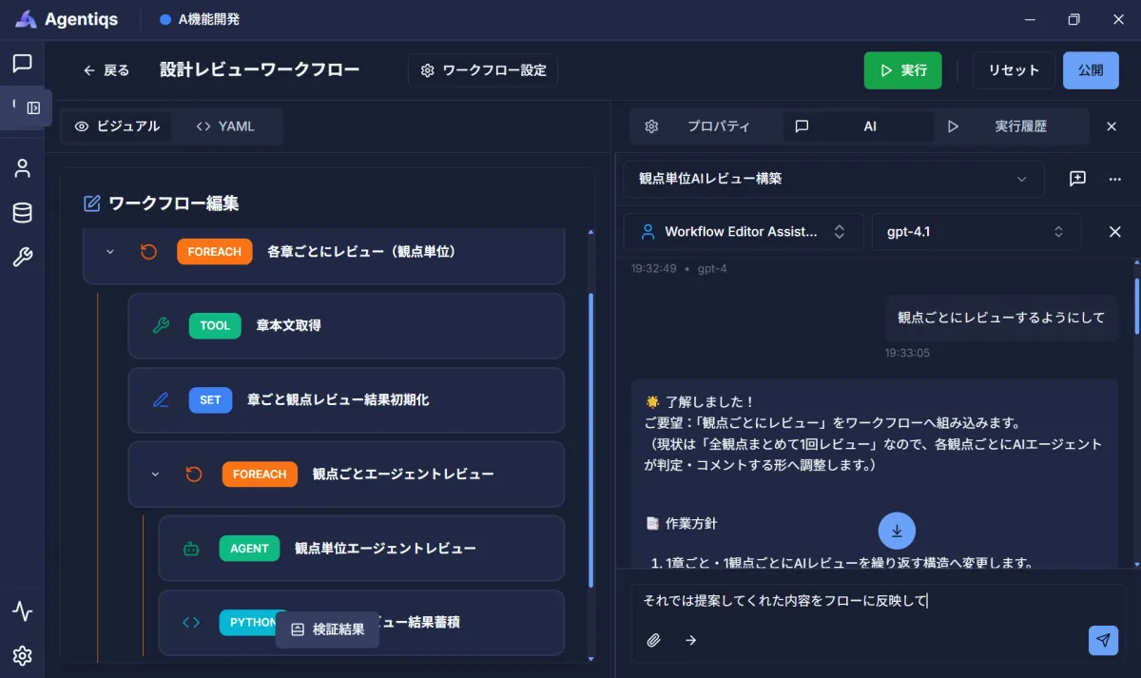Open the gpt-4.1 model dropdown
The image size is (1141, 678).
click(976, 232)
